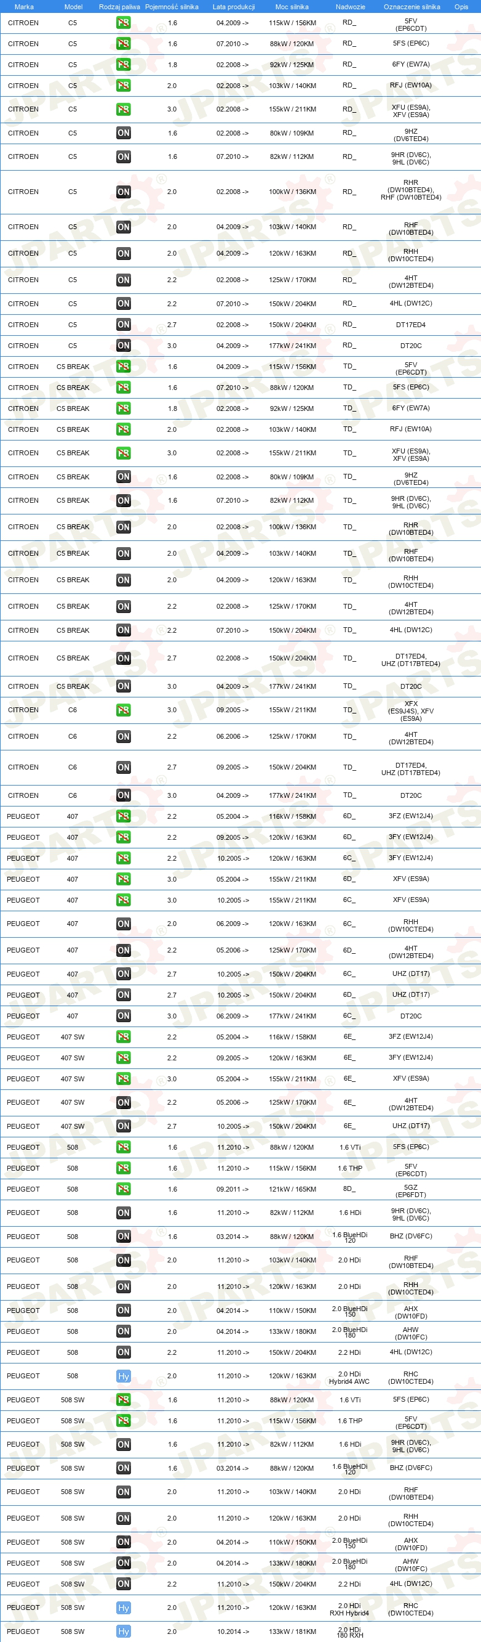Click the Model column header
481x1642 pixels.
pos(73,7)
